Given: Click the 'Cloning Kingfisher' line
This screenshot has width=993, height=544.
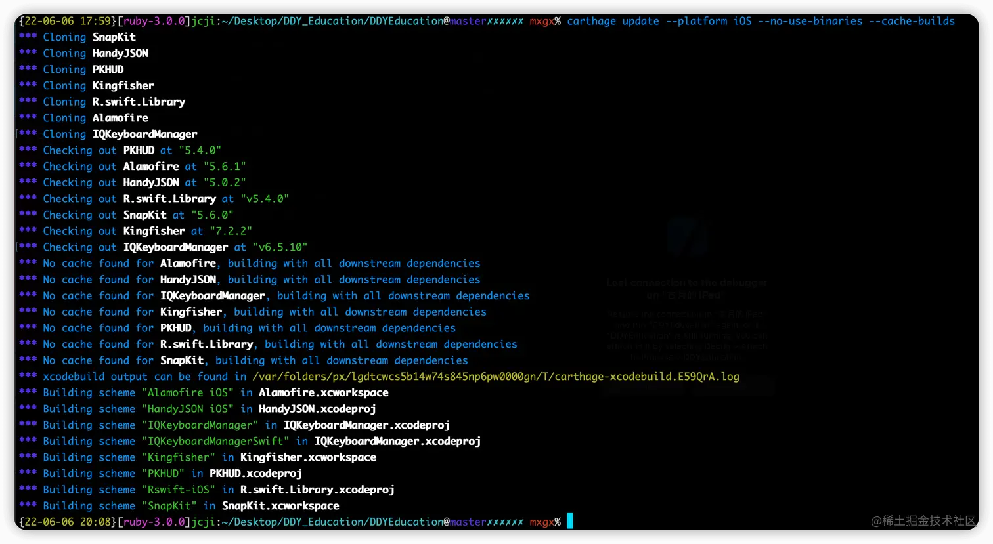Looking at the screenshot, I should 87,85.
